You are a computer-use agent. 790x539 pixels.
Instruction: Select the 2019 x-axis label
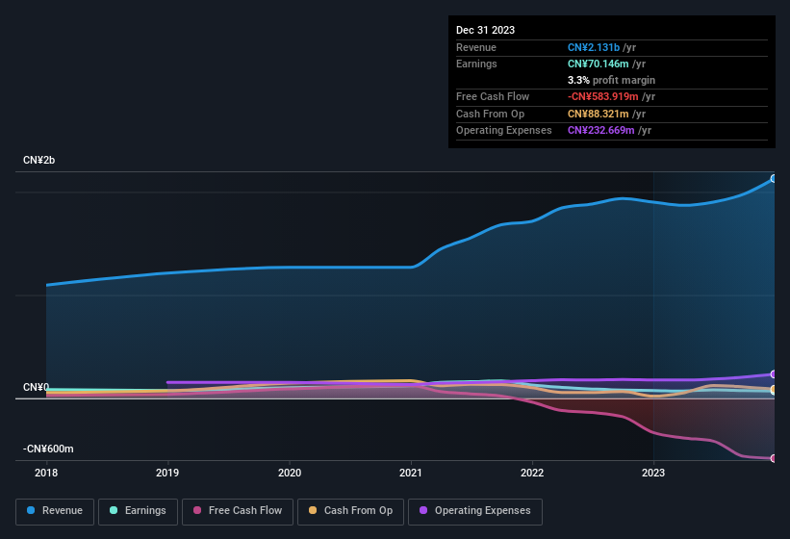click(x=167, y=473)
